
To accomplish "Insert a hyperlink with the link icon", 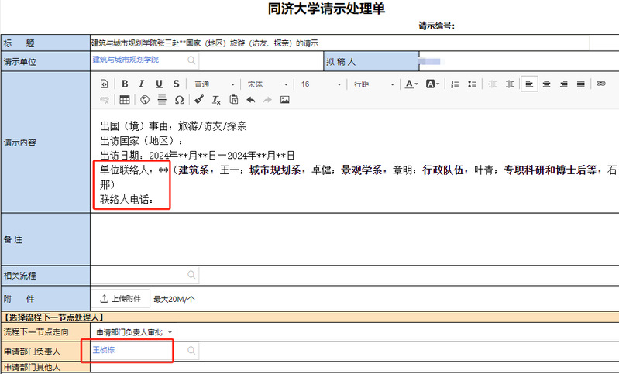I will pos(601,84).
